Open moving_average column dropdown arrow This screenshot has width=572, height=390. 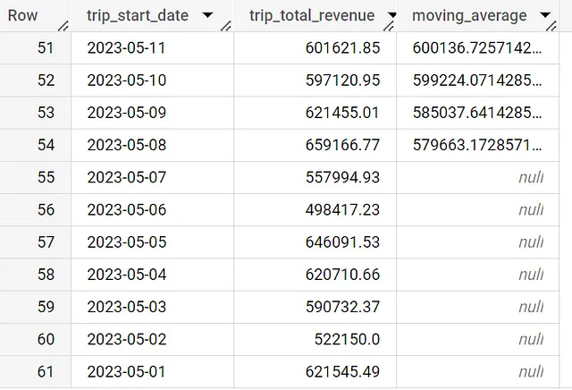545,15
